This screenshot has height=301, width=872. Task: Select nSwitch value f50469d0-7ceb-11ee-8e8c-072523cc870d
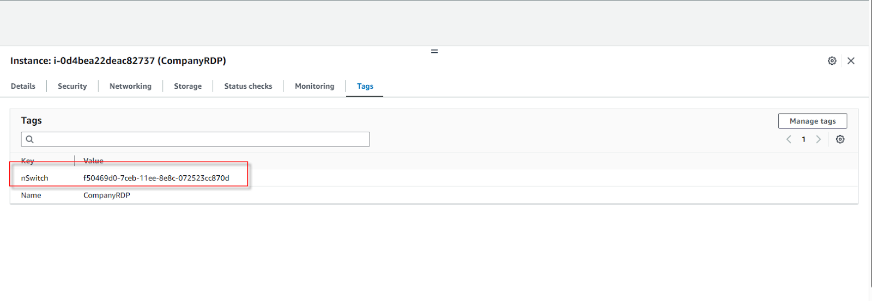[x=156, y=178]
